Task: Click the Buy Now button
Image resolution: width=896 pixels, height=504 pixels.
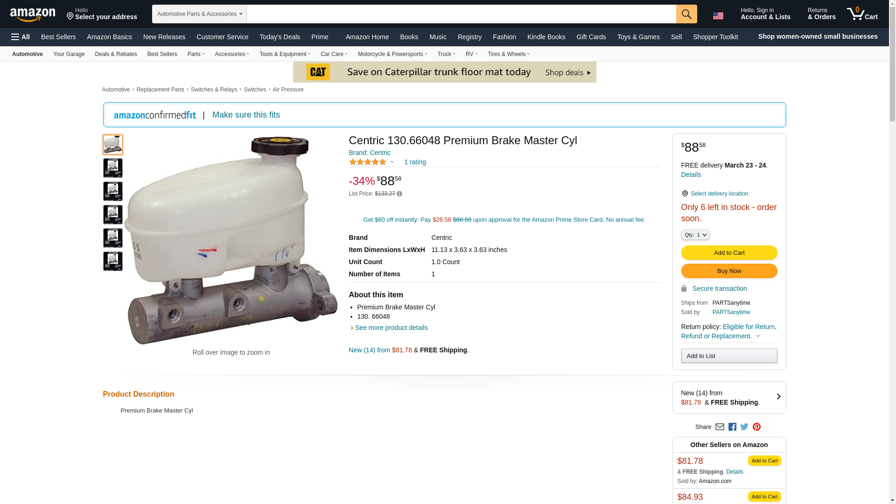Action: [729, 271]
